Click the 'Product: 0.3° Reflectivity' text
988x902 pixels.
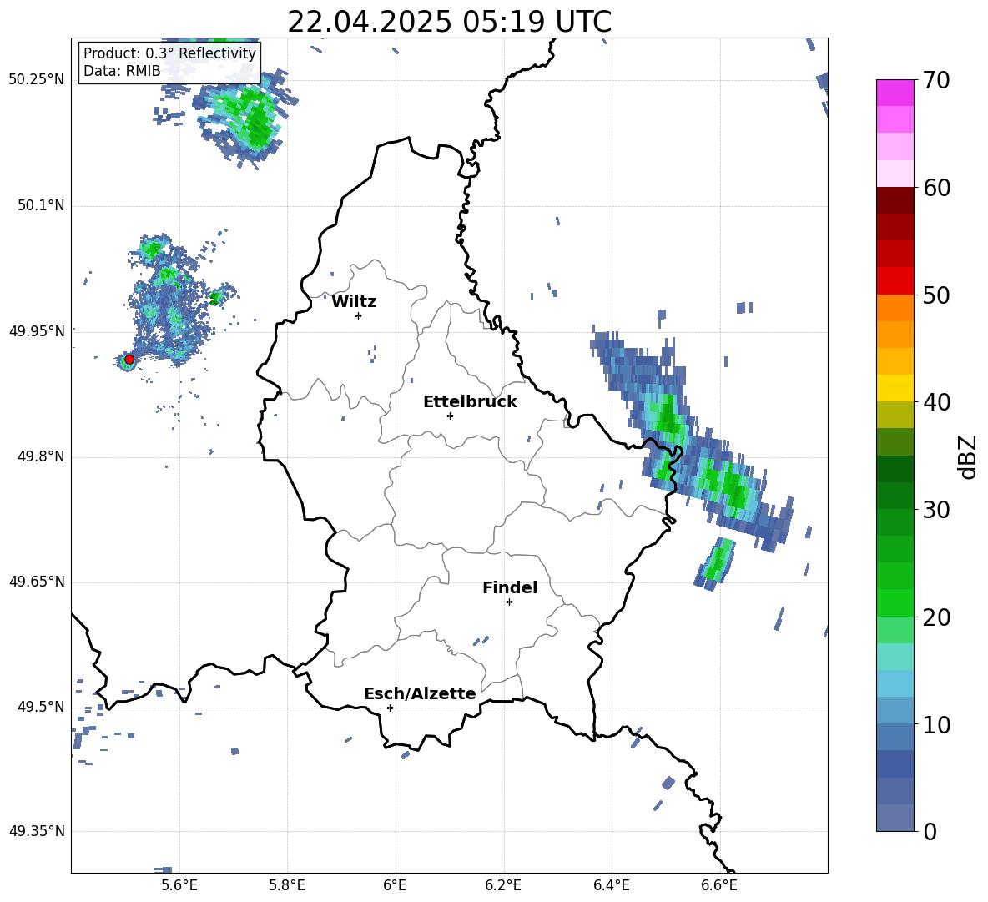[169, 53]
